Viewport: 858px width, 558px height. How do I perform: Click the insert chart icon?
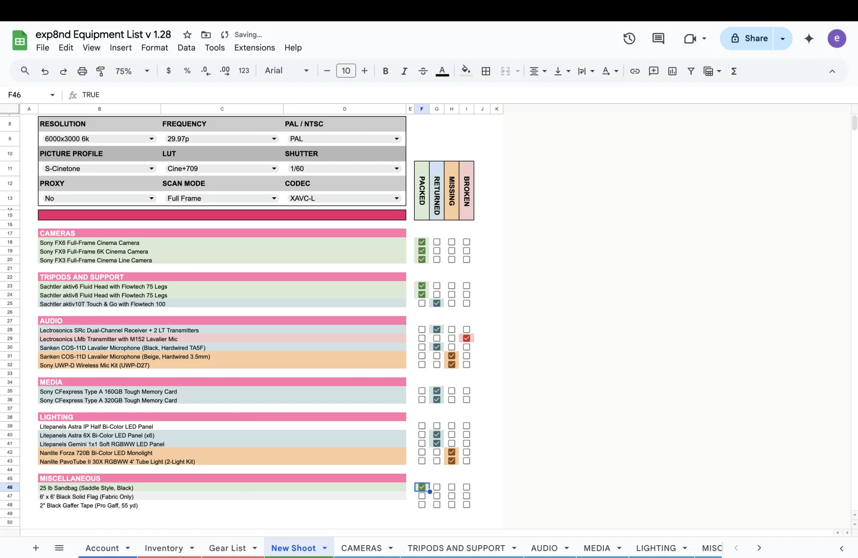[x=672, y=71]
